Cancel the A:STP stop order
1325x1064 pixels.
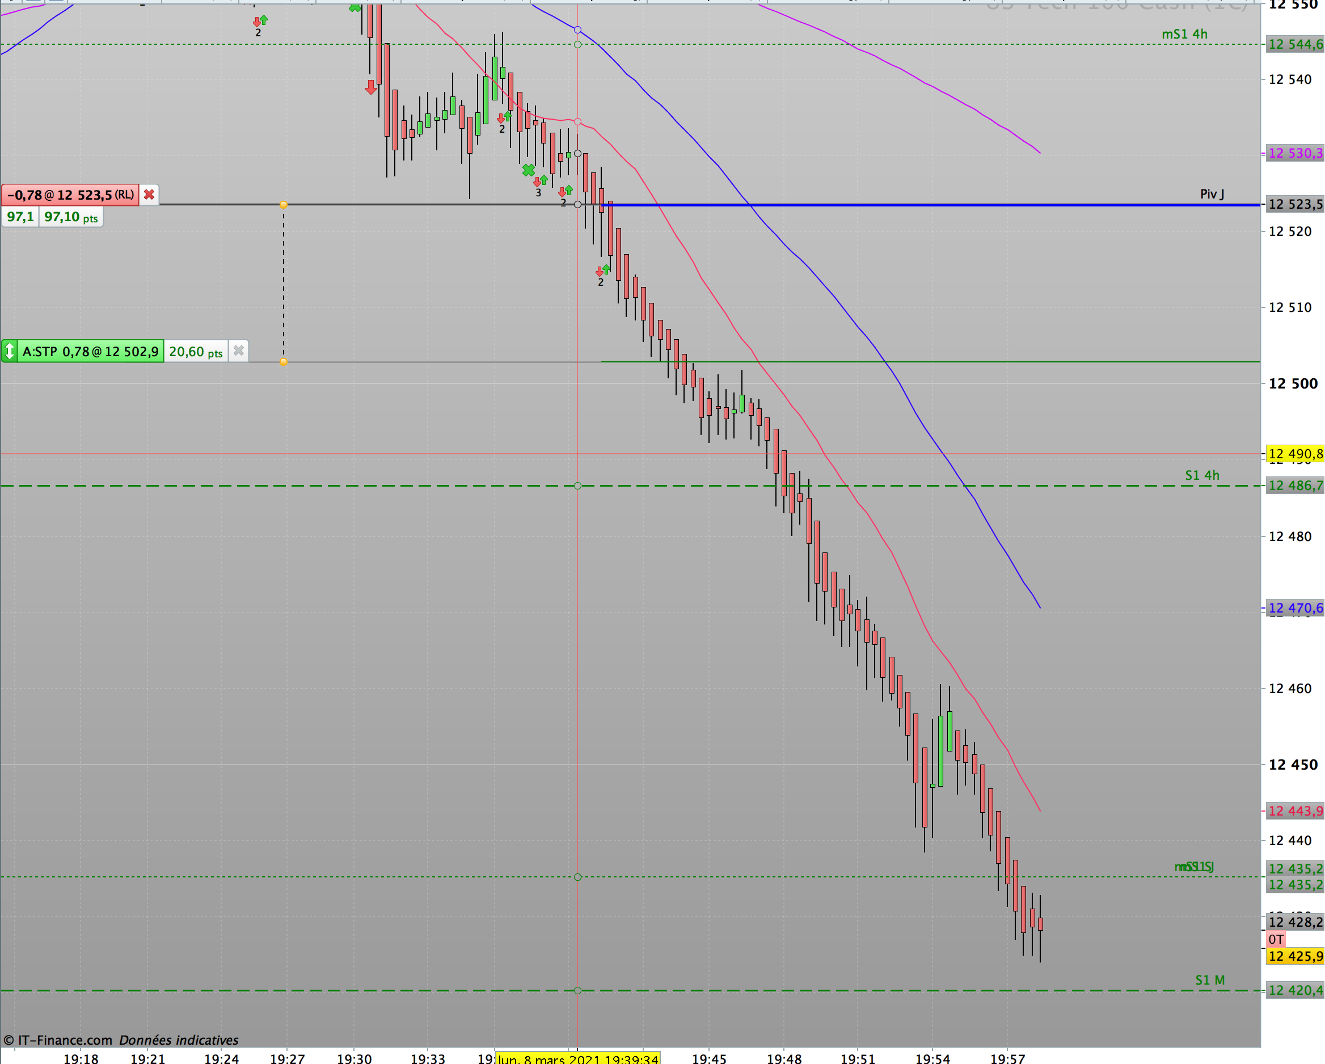[238, 351]
